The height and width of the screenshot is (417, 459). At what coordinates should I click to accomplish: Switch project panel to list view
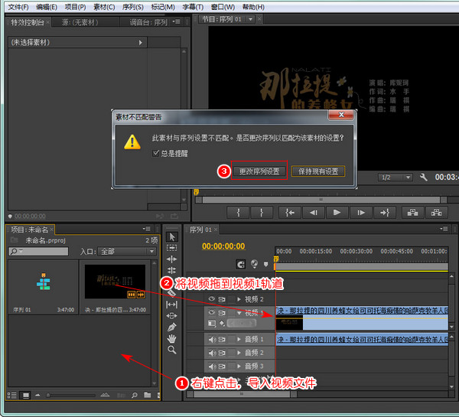click(x=11, y=396)
